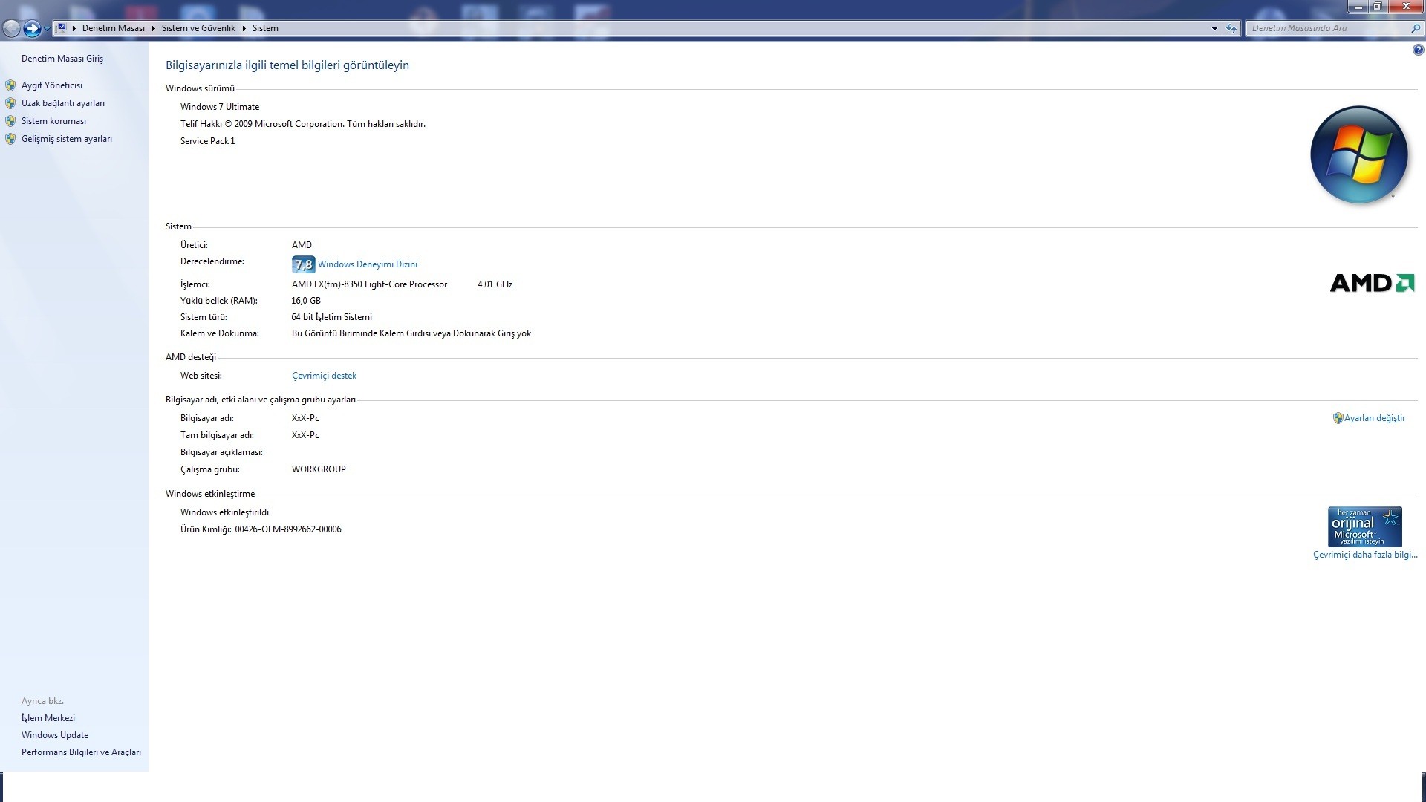Click the Bilgisayarınızla ilgili temel bilgileri heading
This screenshot has height=802, width=1426.
pyautogui.click(x=287, y=65)
